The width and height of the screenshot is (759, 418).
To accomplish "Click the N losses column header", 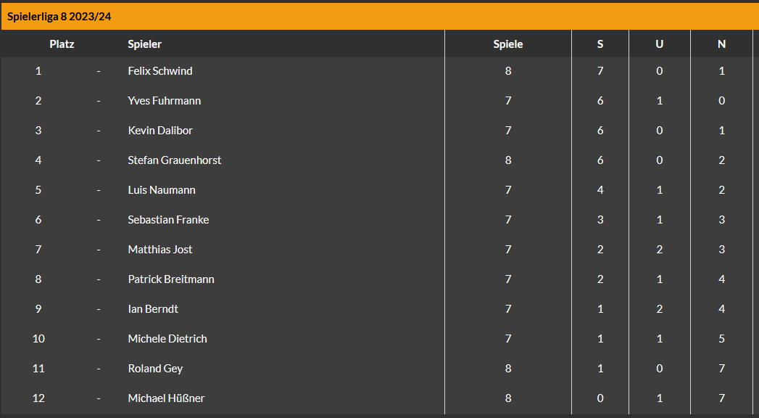I will 722,44.
